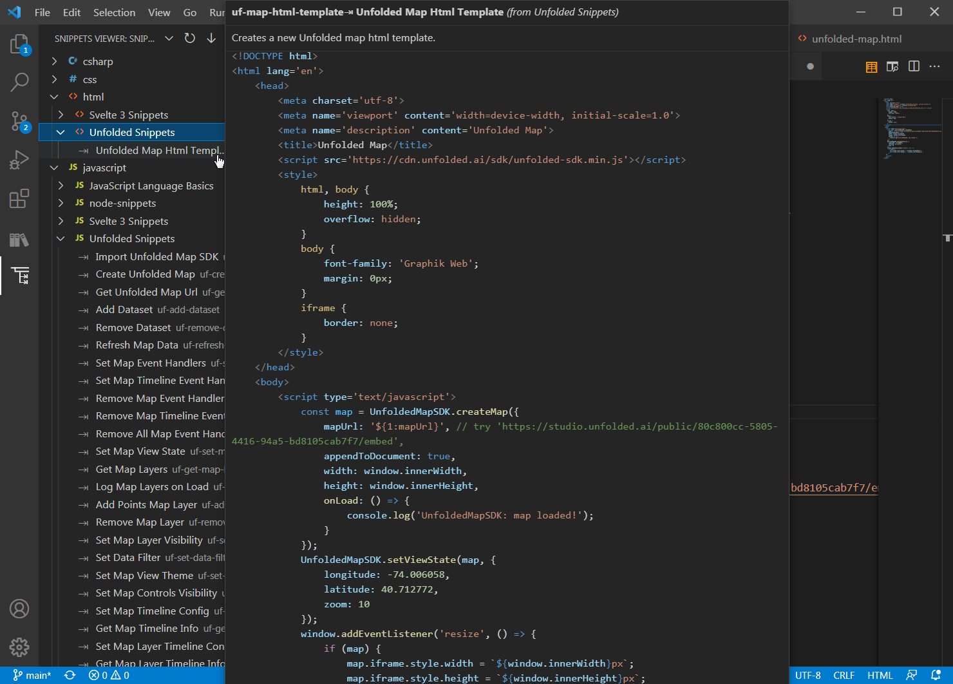Image resolution: width=953 pixels, height=684 pixels.
Task: Open Source Control view with badge 2
Action: point(19,121)
